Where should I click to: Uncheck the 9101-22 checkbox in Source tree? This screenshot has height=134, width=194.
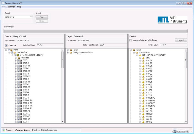pos(19,66)
